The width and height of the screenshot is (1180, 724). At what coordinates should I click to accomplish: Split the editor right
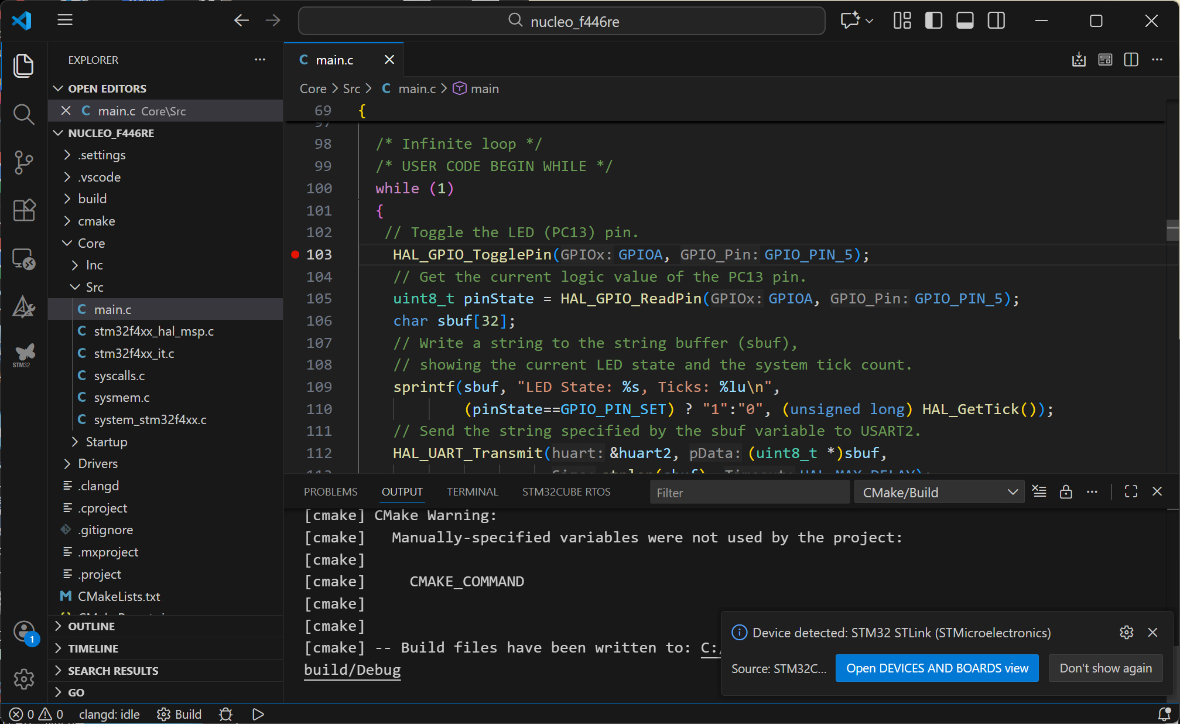coord(1131,60)
